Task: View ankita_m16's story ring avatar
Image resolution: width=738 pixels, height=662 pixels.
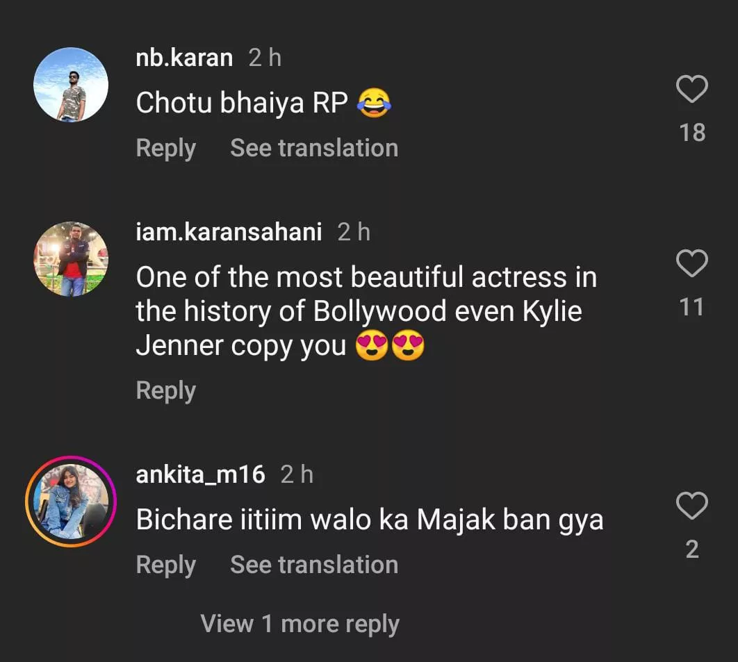Action: pos(71,502)
